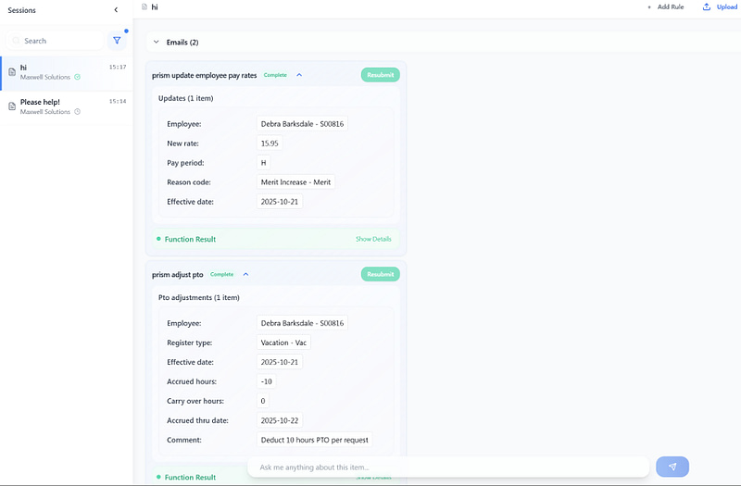The image size is (741, 486).
Task: Show Details of the first Function Result
Action: 373,239
